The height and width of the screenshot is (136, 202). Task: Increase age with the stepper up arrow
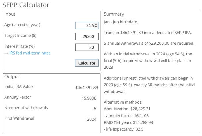96,25
